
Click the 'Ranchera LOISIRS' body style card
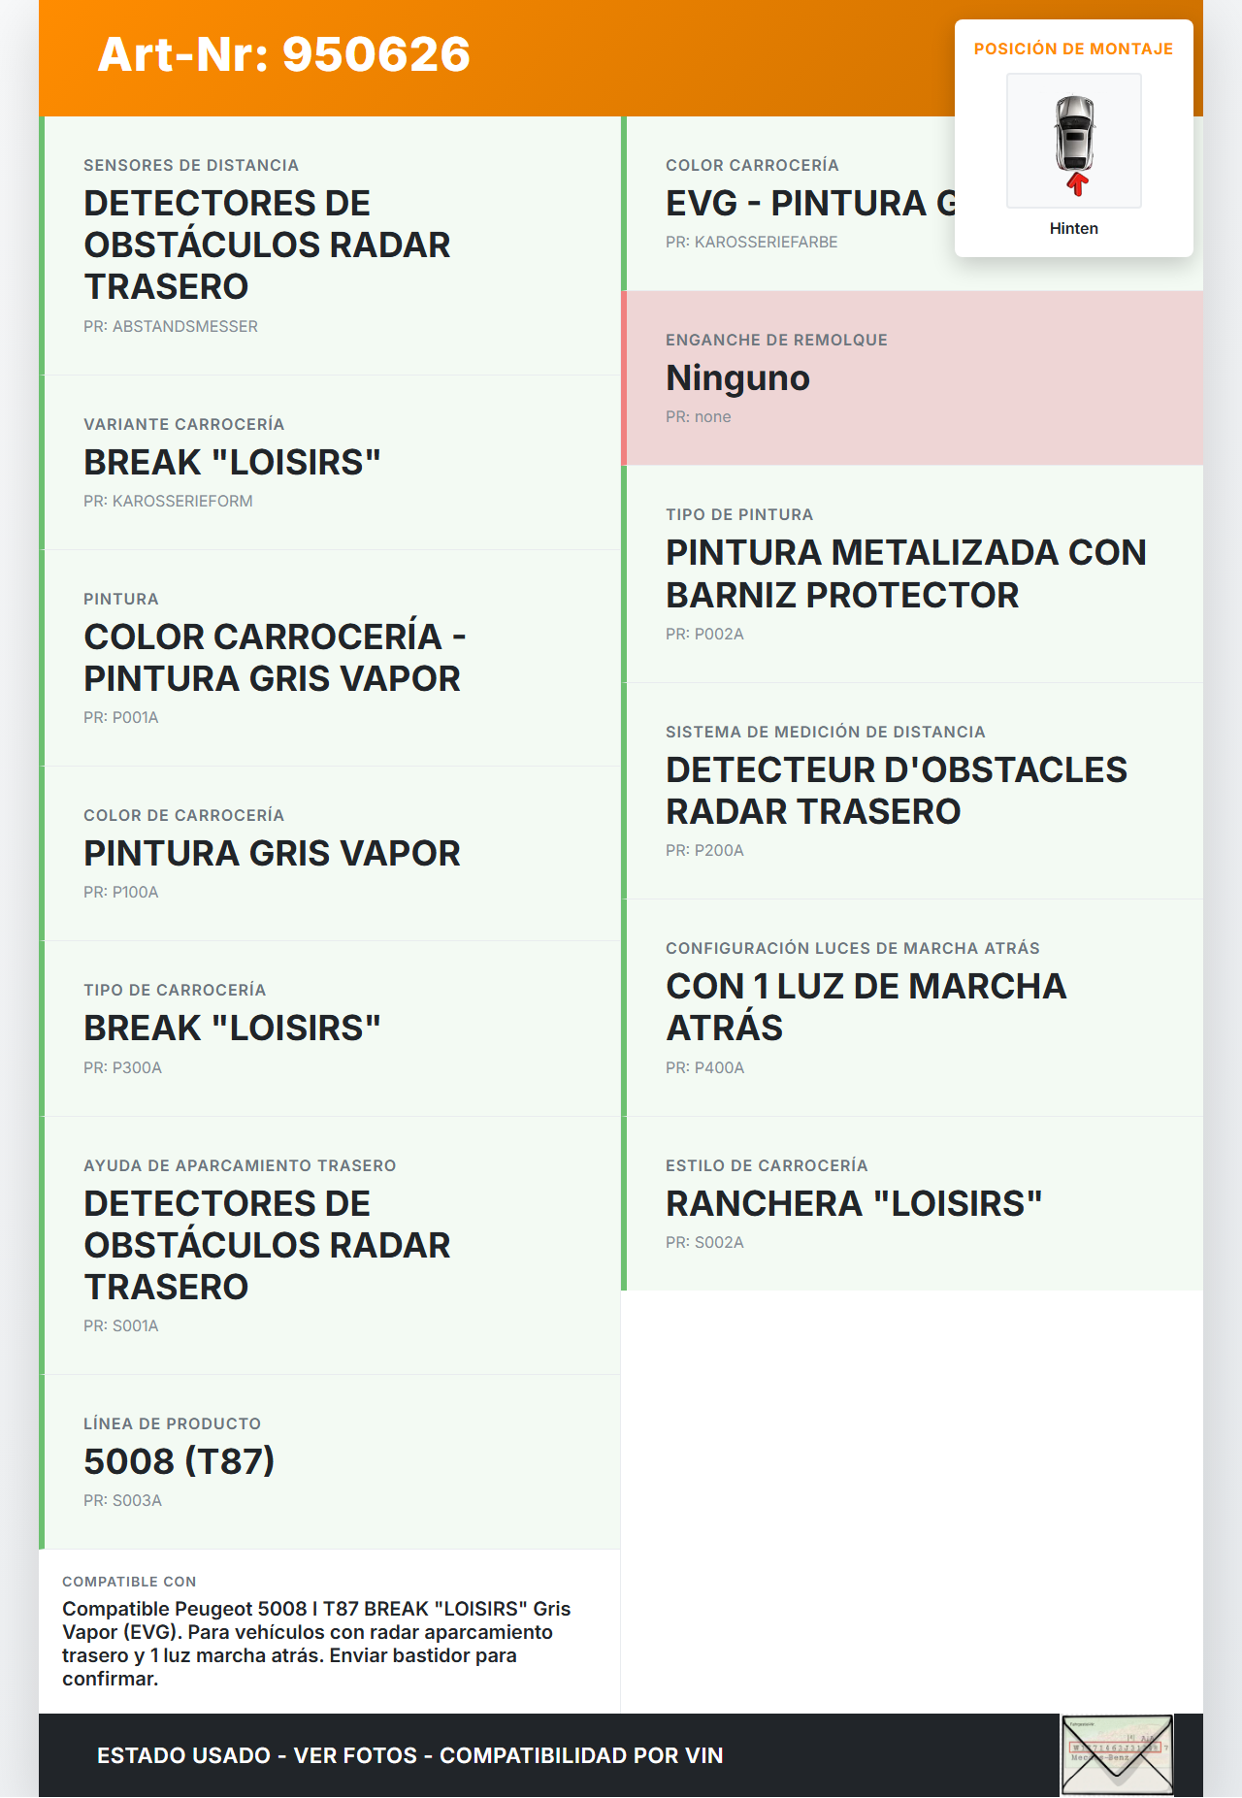click(912, 1203)
